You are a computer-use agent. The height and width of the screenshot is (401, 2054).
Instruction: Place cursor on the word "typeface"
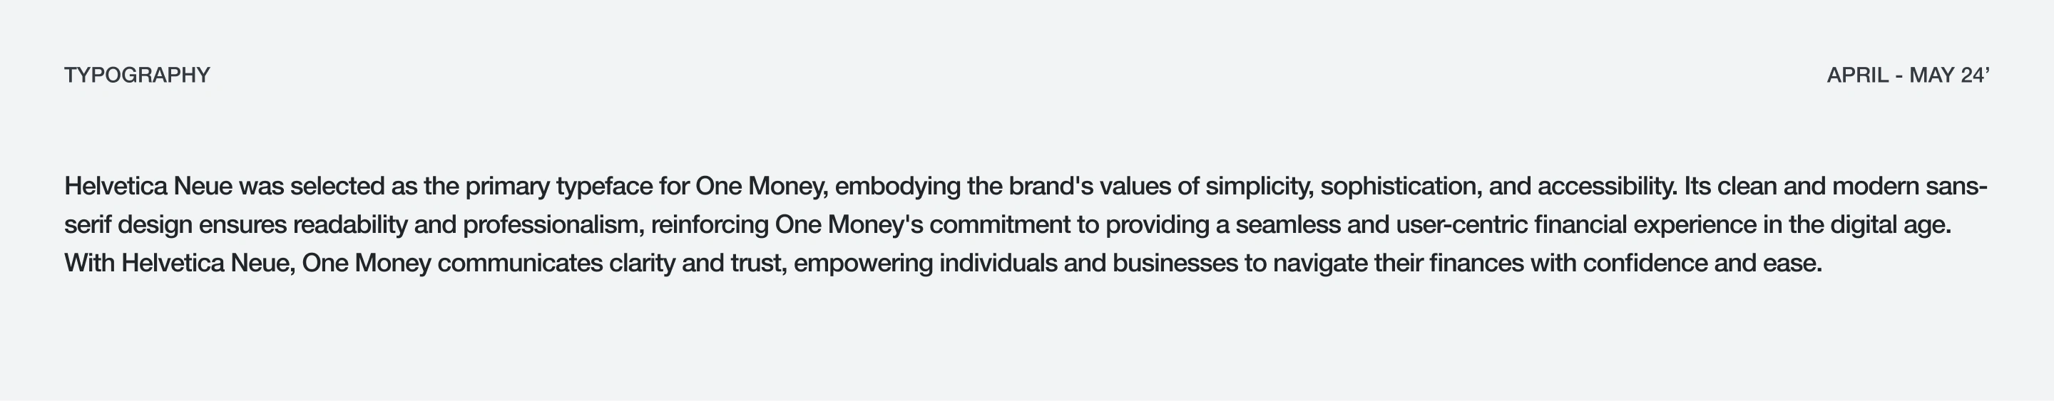pos(603,186)
